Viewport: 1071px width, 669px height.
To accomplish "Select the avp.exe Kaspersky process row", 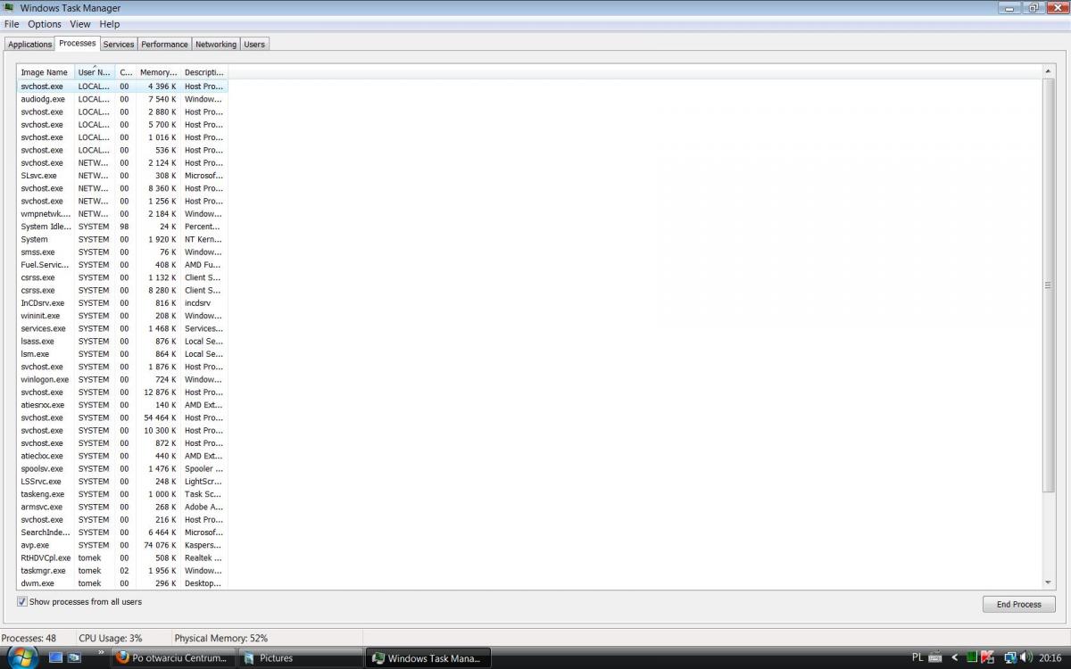I will [x=122, y=545].
